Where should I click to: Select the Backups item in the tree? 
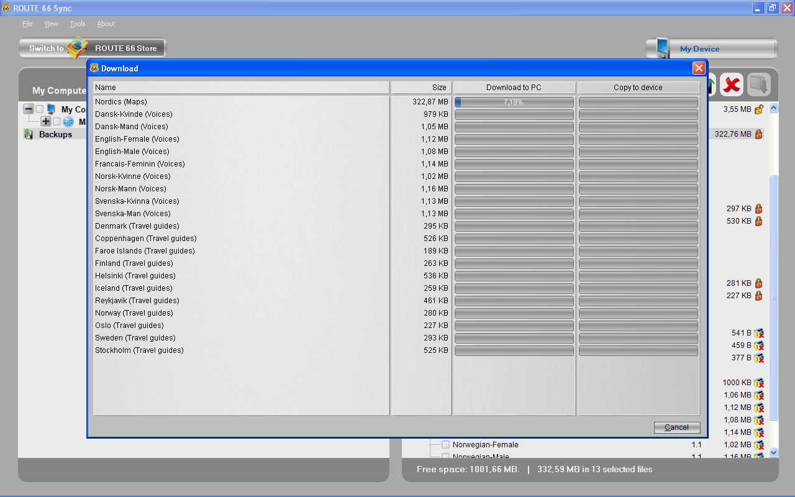[55, 134]
